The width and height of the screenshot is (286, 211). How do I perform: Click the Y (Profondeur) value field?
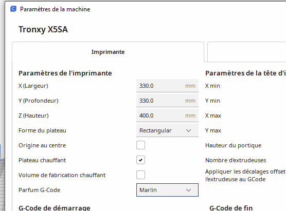(x=167, y=101)
